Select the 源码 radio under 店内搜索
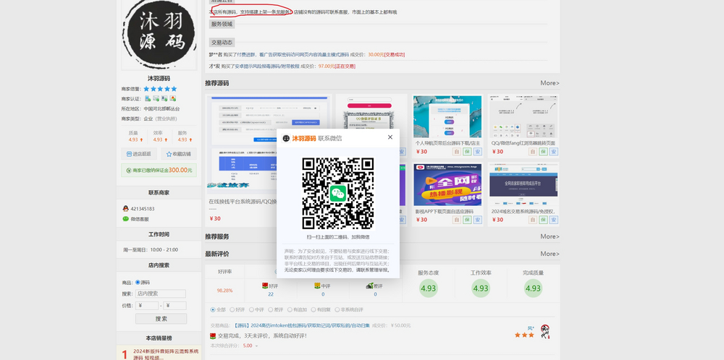Image resolution: width=724 pixels, height=360 pixels. [x=138, y=282]
